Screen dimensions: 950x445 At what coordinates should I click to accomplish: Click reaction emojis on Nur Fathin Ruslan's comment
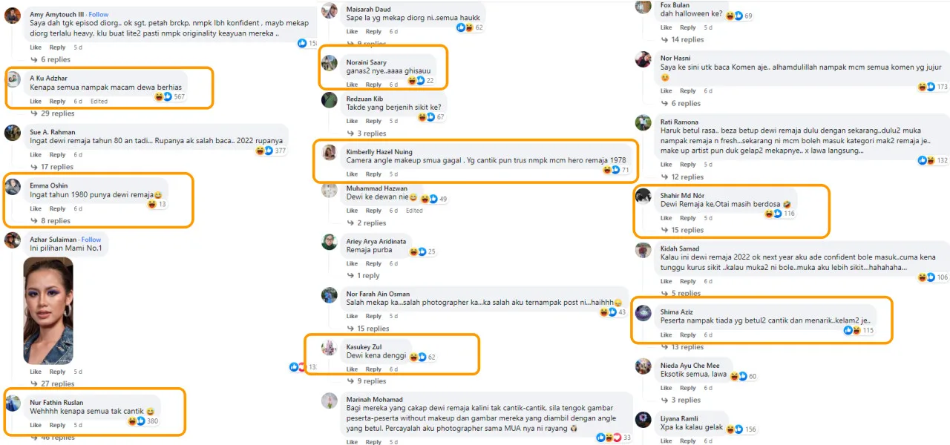tap(136, 421)
